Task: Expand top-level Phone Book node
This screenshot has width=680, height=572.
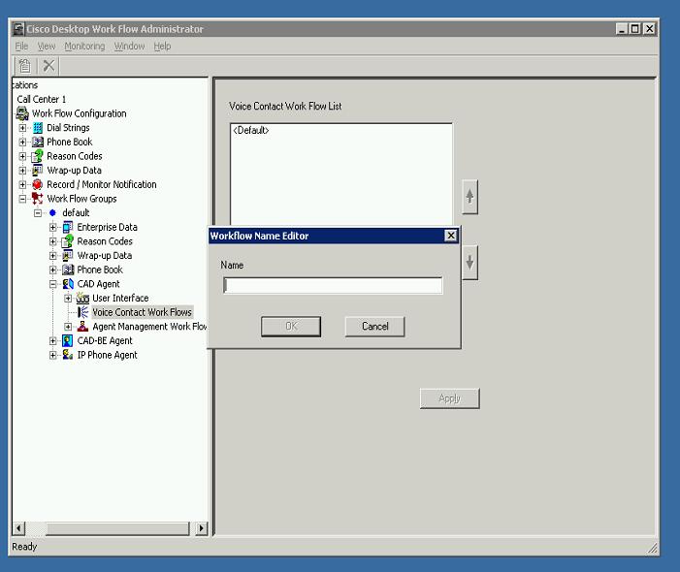Action: (22, 143)
